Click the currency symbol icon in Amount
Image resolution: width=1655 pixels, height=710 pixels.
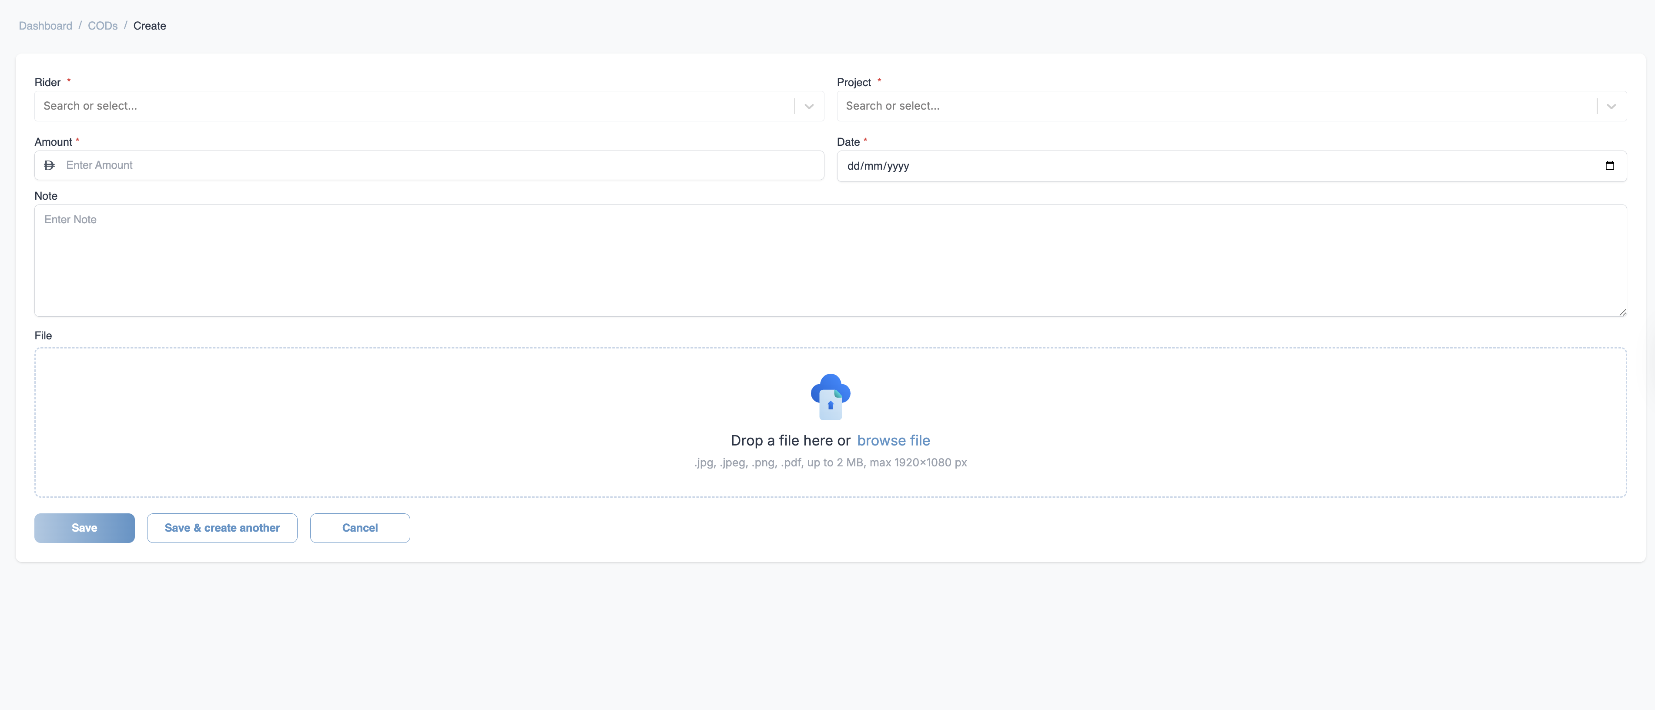click(50, 165)
